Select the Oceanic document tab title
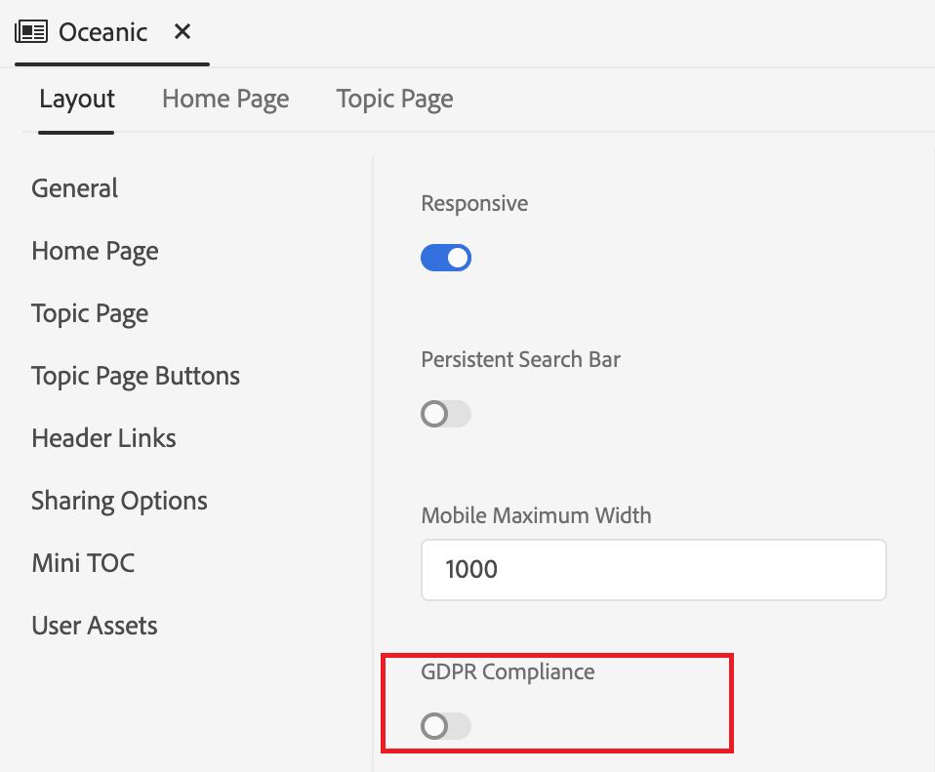The height and width of the screenshot is (772, 935). coord(103,32)
